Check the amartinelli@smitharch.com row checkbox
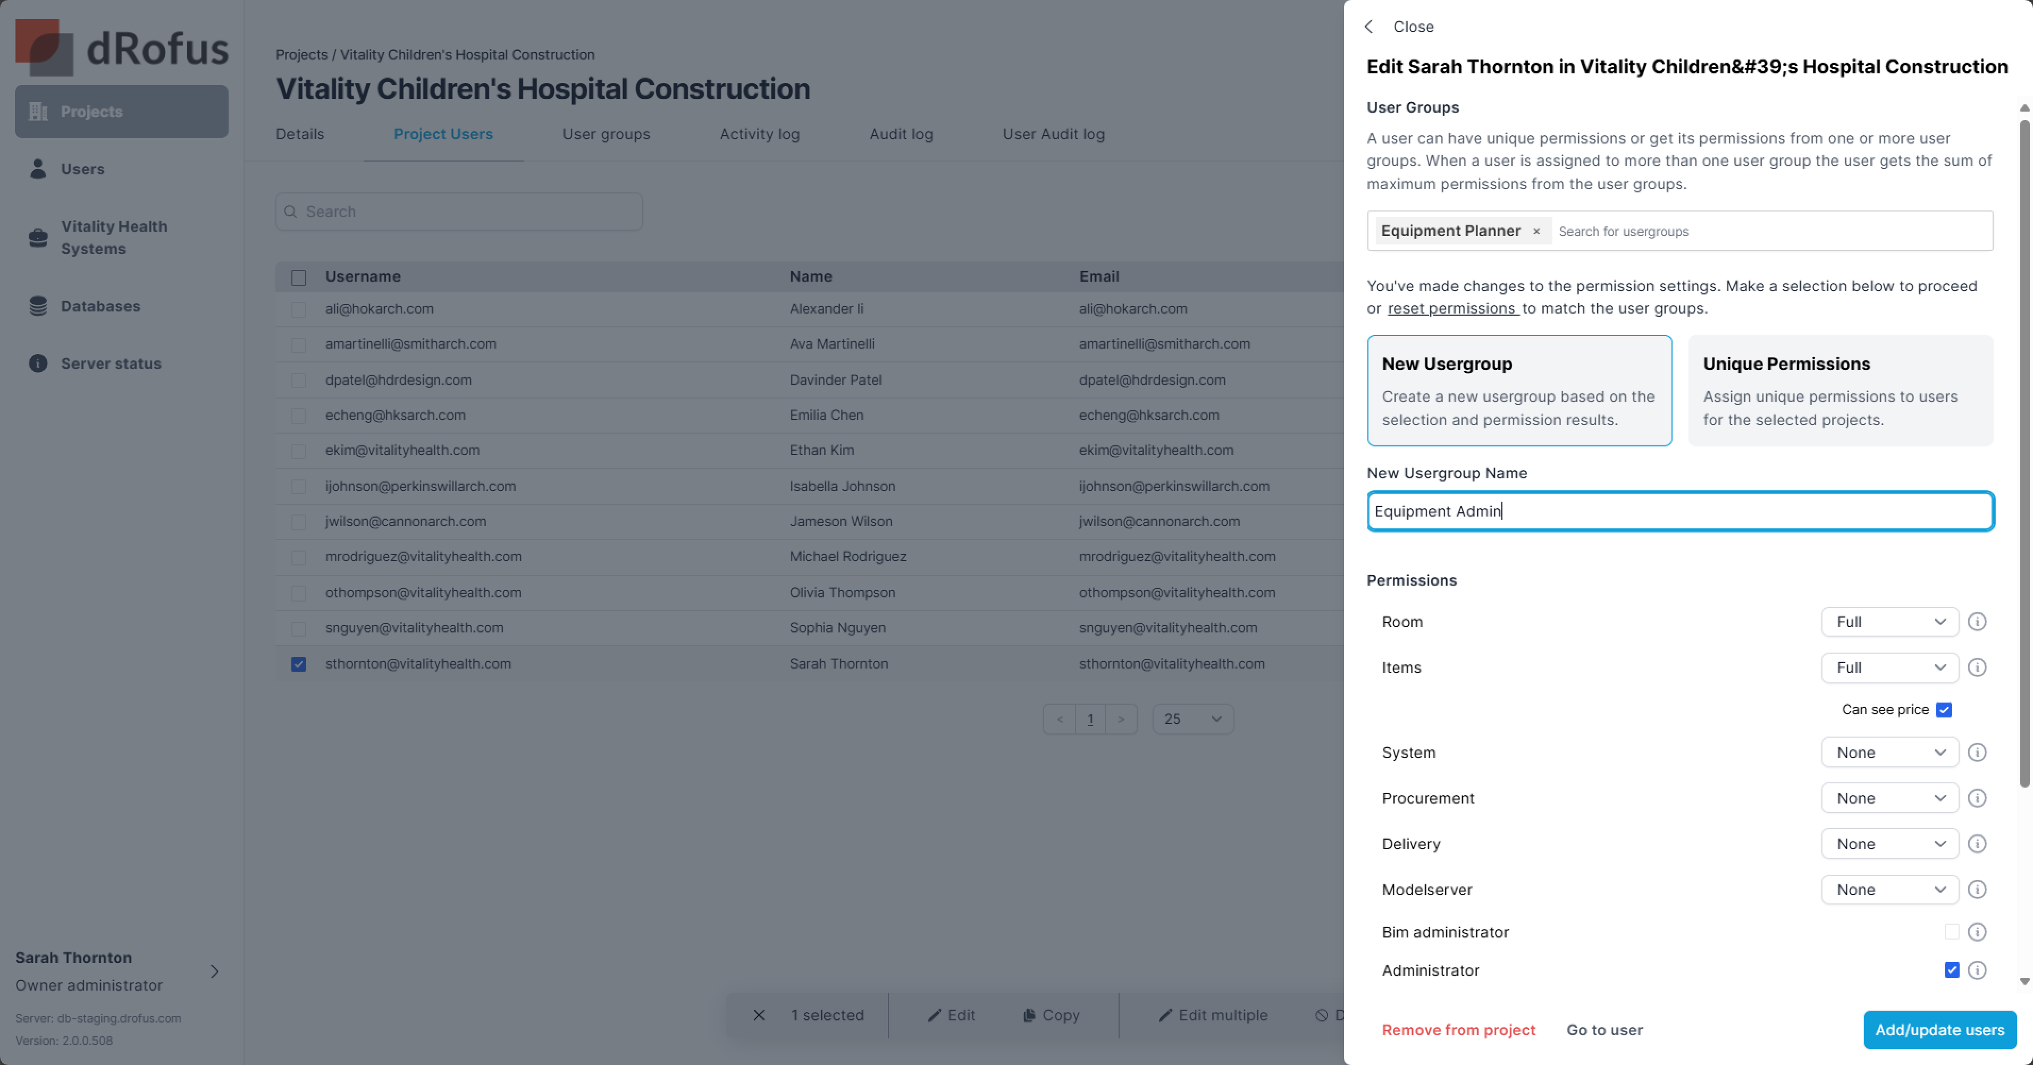Image resolution: width=2033 pixels, height=1065 pixels. (x=298, y=345)
